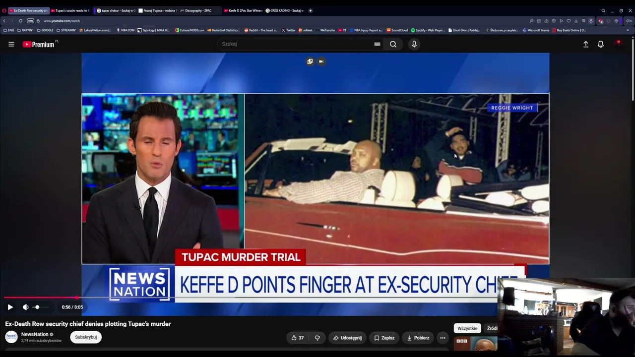Screen dimensions: 635x357
Task: Open the LakersNation.com bookmark
Action: pos(95,30)
